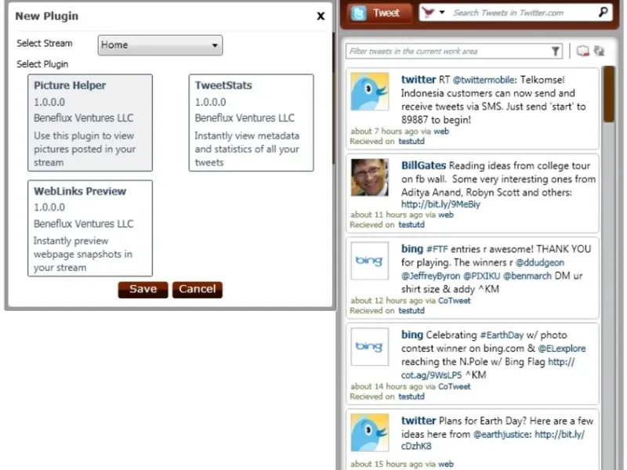
Task: Click the speech bubble icon beside filter
Action: click(x=582, y=51)
